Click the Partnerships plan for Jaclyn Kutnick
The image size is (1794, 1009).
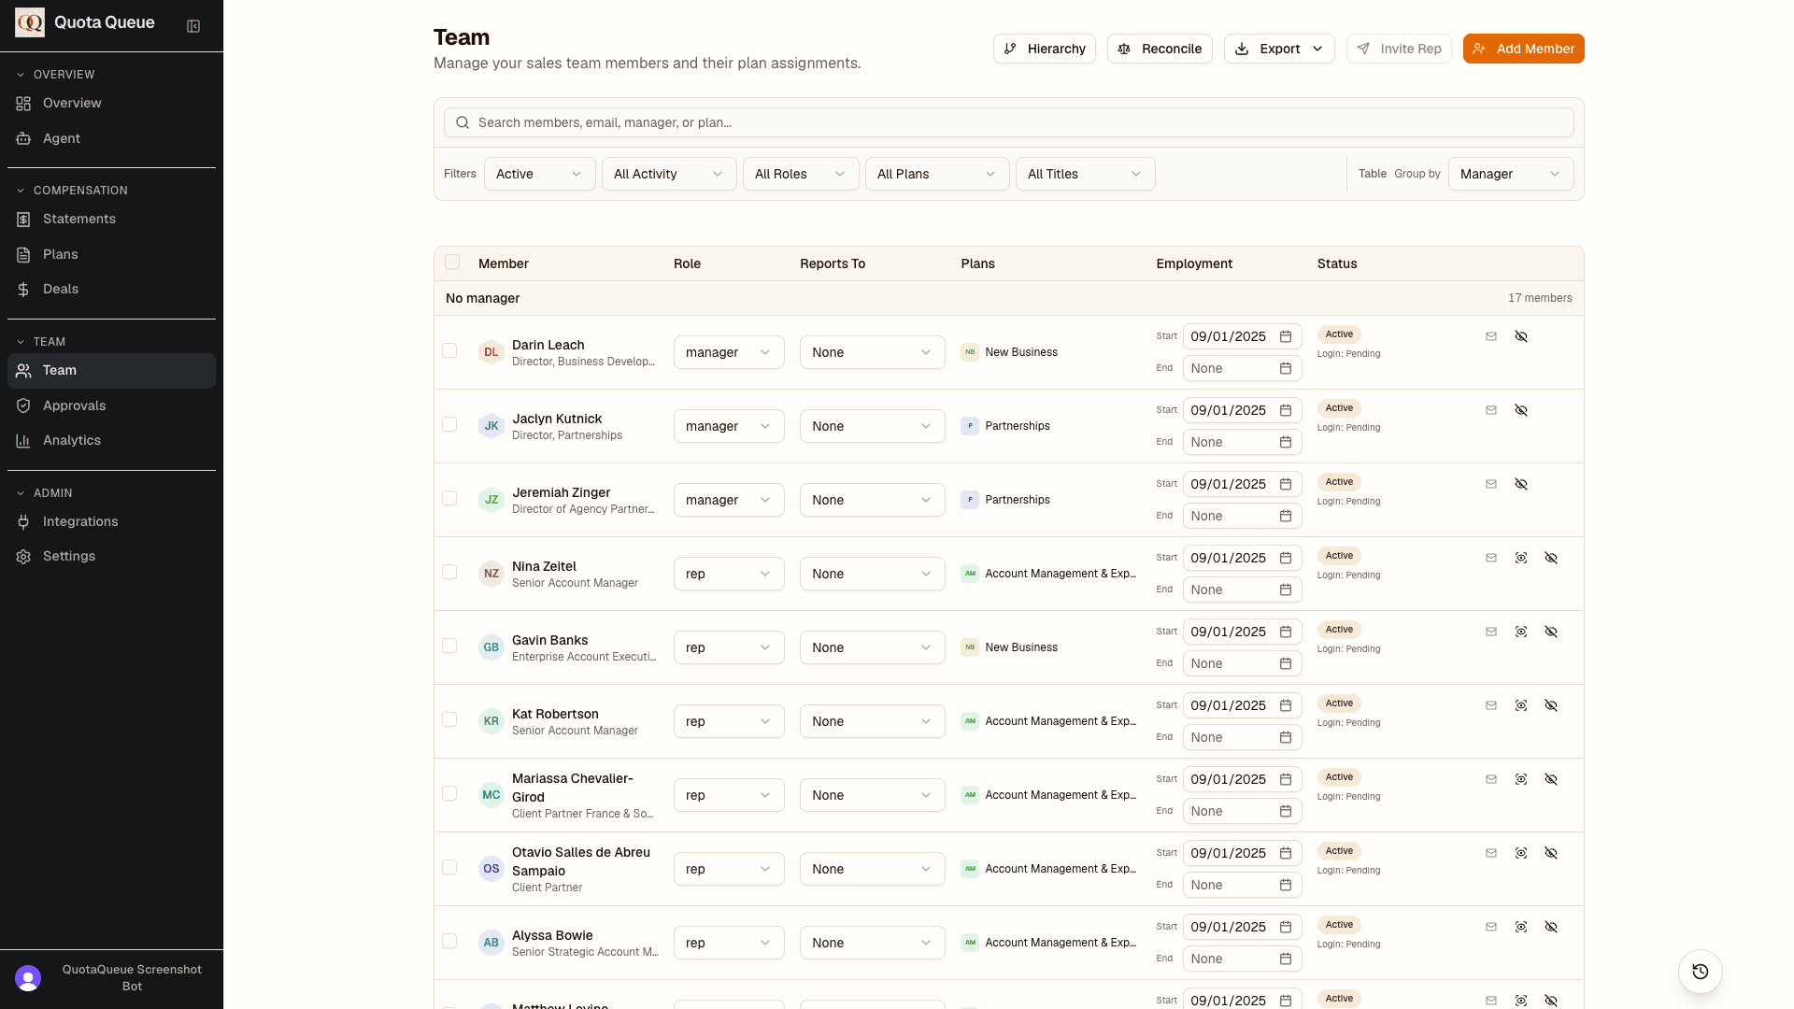[x=1005, y=426]
